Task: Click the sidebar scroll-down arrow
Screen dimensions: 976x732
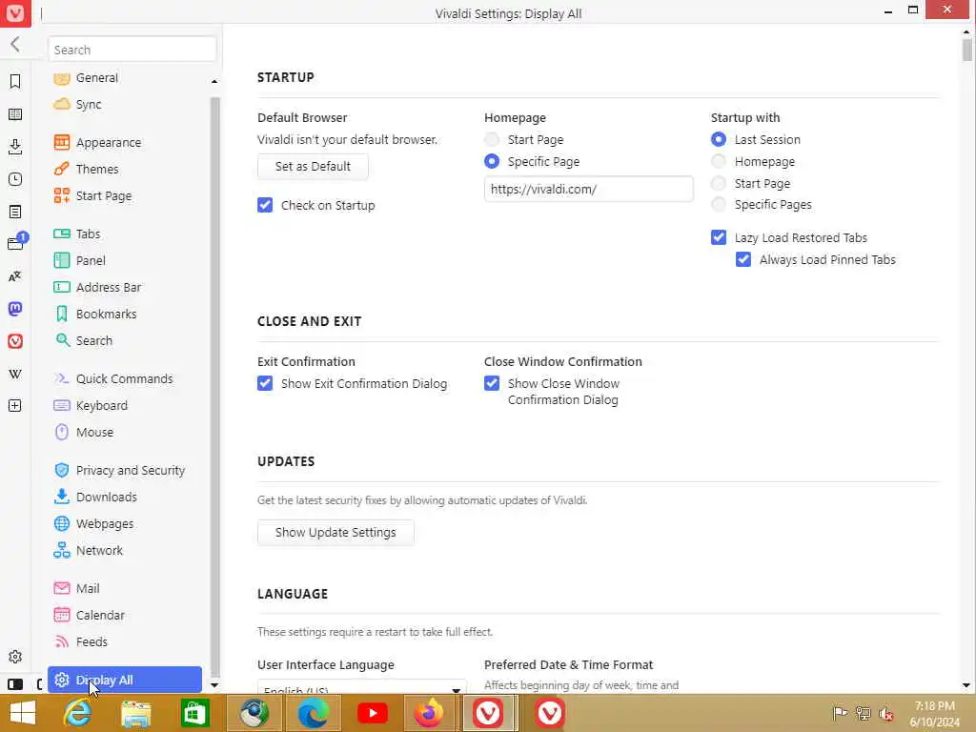Action: pyautogui.click(x=214, y=684)
